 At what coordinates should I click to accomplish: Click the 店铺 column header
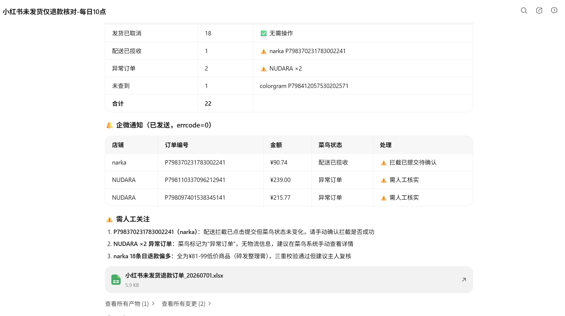pyautogui.click(x=118, y=145)
